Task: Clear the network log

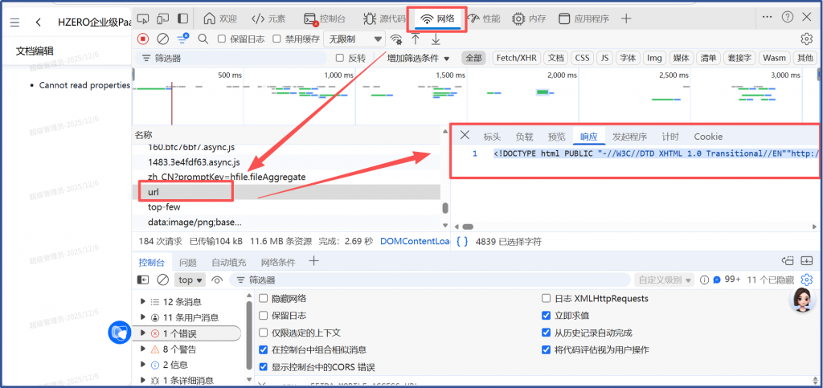Action: point(162,39)
